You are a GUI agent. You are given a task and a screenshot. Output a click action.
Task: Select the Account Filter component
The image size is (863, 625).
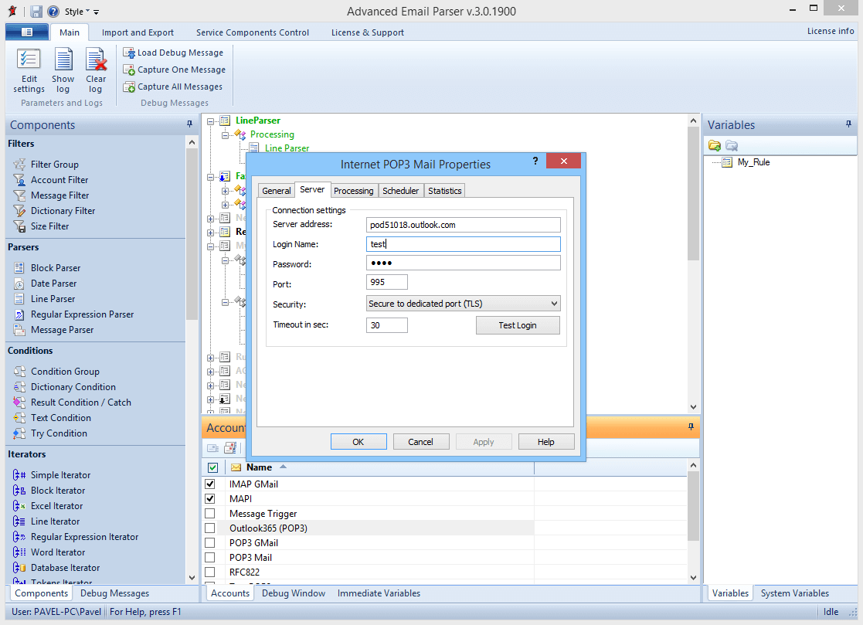pos(51,180)
